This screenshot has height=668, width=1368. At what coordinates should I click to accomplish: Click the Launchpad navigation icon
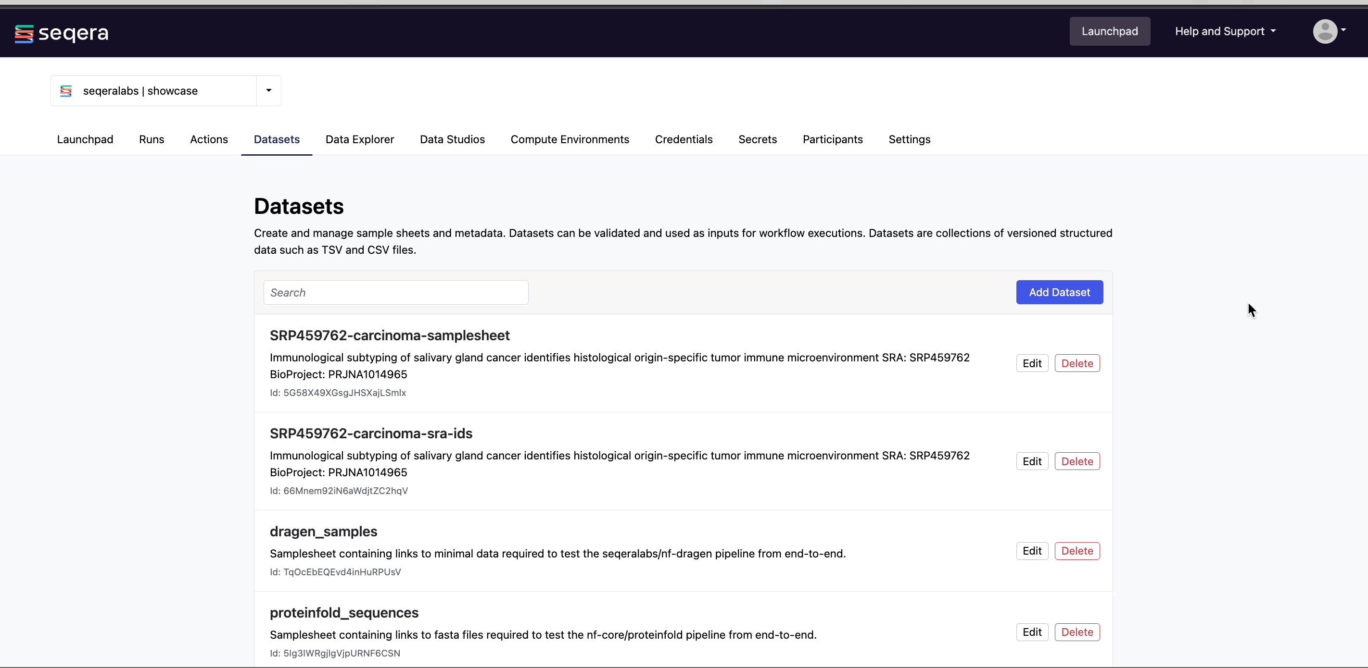coord(86,139)
